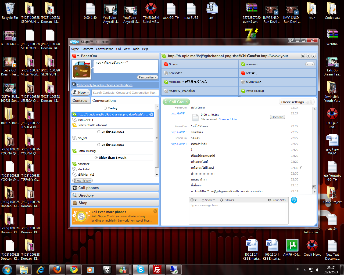The height and width of the screenshot is (275, 344).
Task: Click the oBABYVOXo participant
Action: [x=277, y=82]
